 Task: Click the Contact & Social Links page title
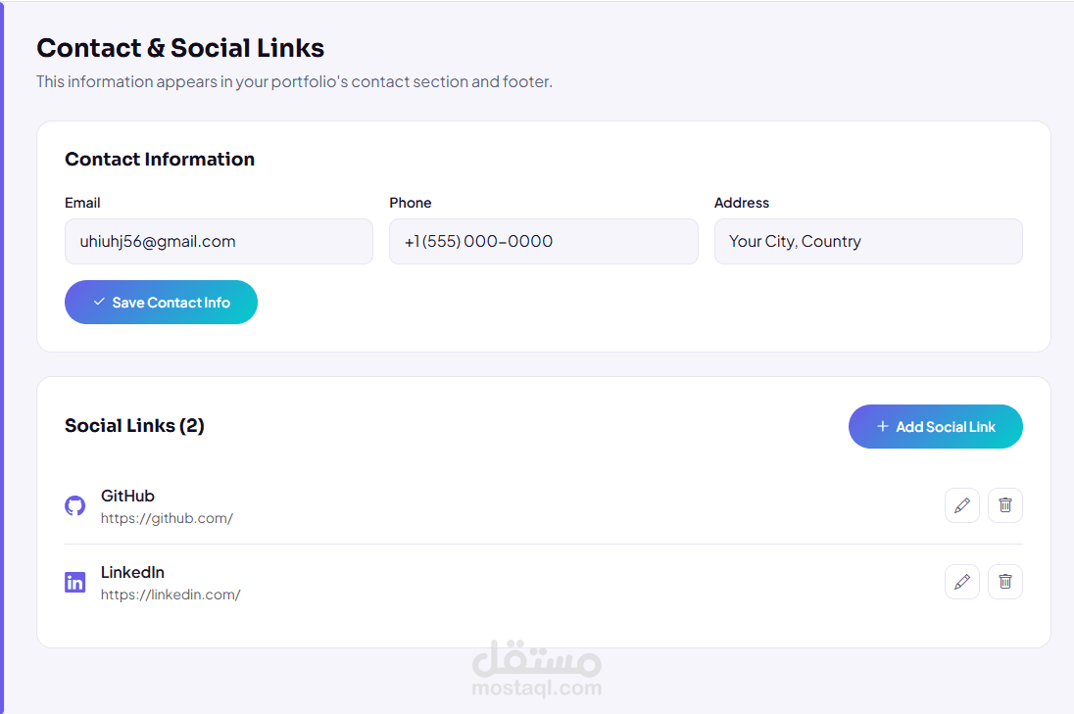pyautogui.click(x=180, y=48)
